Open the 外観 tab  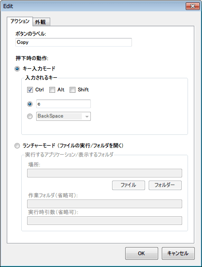click(41, 22)
